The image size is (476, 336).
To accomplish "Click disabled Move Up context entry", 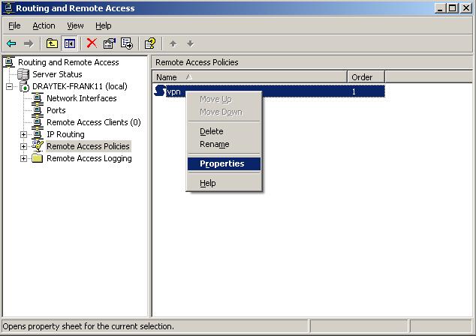I will click(224, 99).
